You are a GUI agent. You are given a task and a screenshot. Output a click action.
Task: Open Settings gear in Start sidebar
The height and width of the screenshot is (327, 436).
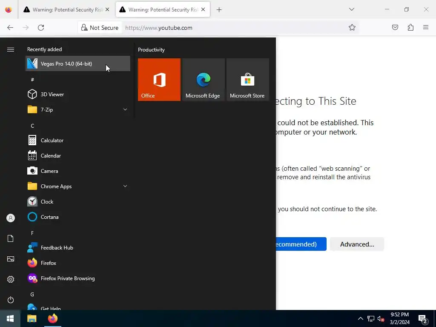click(x=11, y=279)
